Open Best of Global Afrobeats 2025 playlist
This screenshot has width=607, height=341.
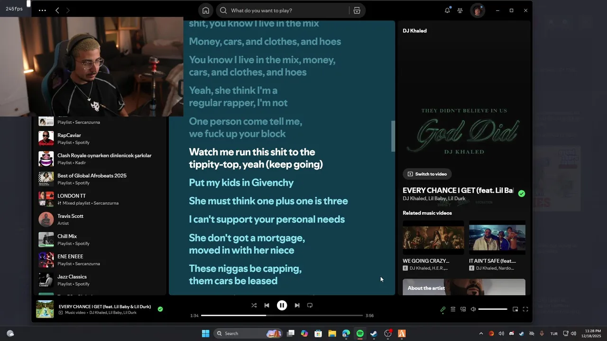point(100,179)
